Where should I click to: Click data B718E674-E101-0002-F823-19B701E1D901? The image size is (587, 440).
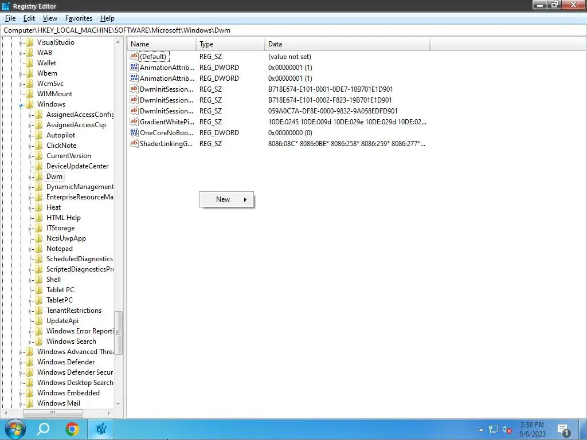330,100
